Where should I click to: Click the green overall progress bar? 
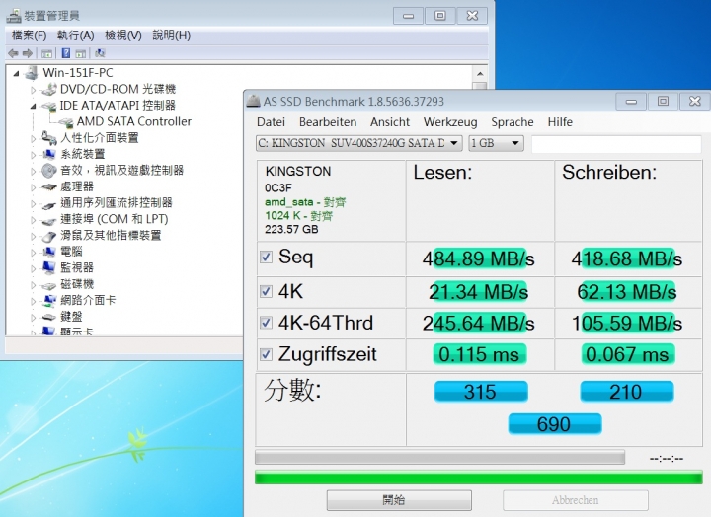[479, 478]
